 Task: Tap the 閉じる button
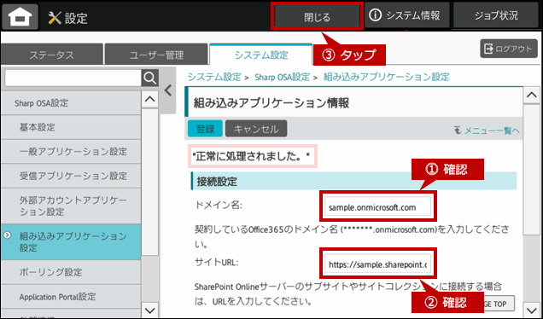[318, 16]
